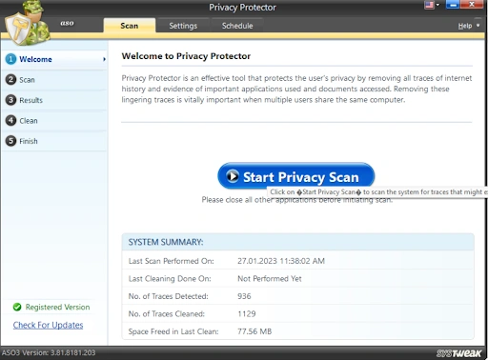
Task: Select the Clean step in sidebar
Action: pos(54,121)
